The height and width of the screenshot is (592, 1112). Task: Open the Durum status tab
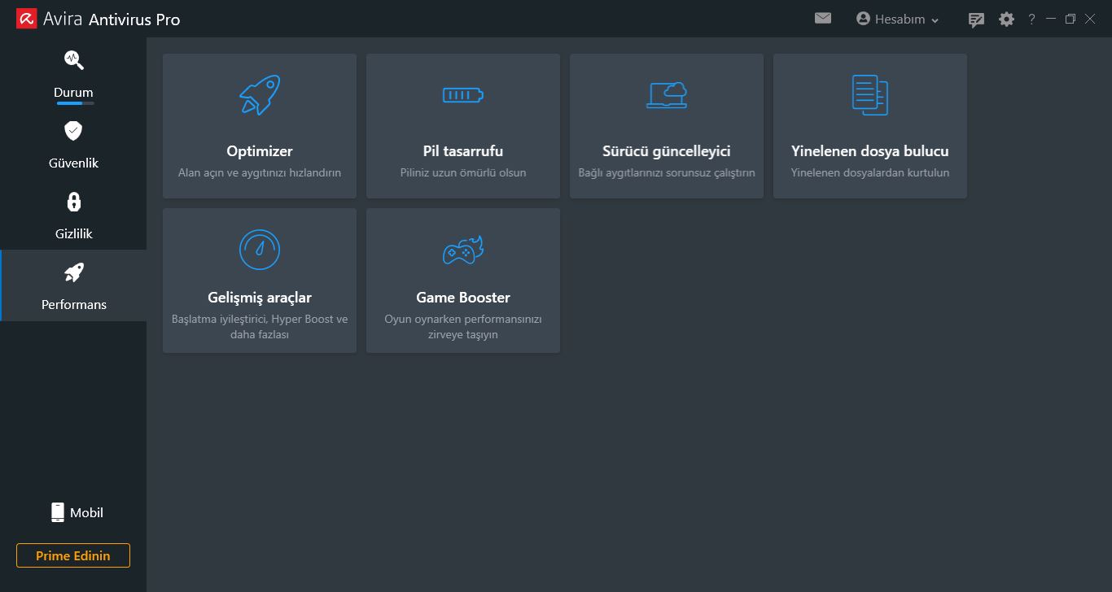tap(73, 73)
